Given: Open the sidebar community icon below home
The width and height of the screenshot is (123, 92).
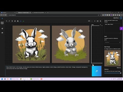Looking at the screenshot, I should tap(2, 33).
